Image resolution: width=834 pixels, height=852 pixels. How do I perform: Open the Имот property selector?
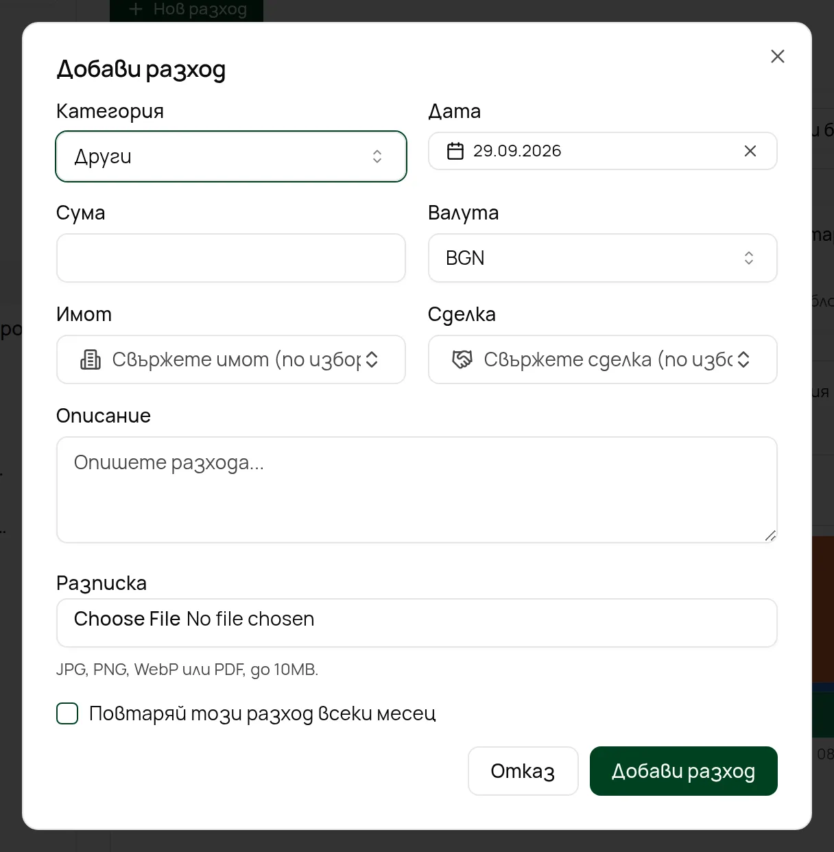(x=231, y=359)
